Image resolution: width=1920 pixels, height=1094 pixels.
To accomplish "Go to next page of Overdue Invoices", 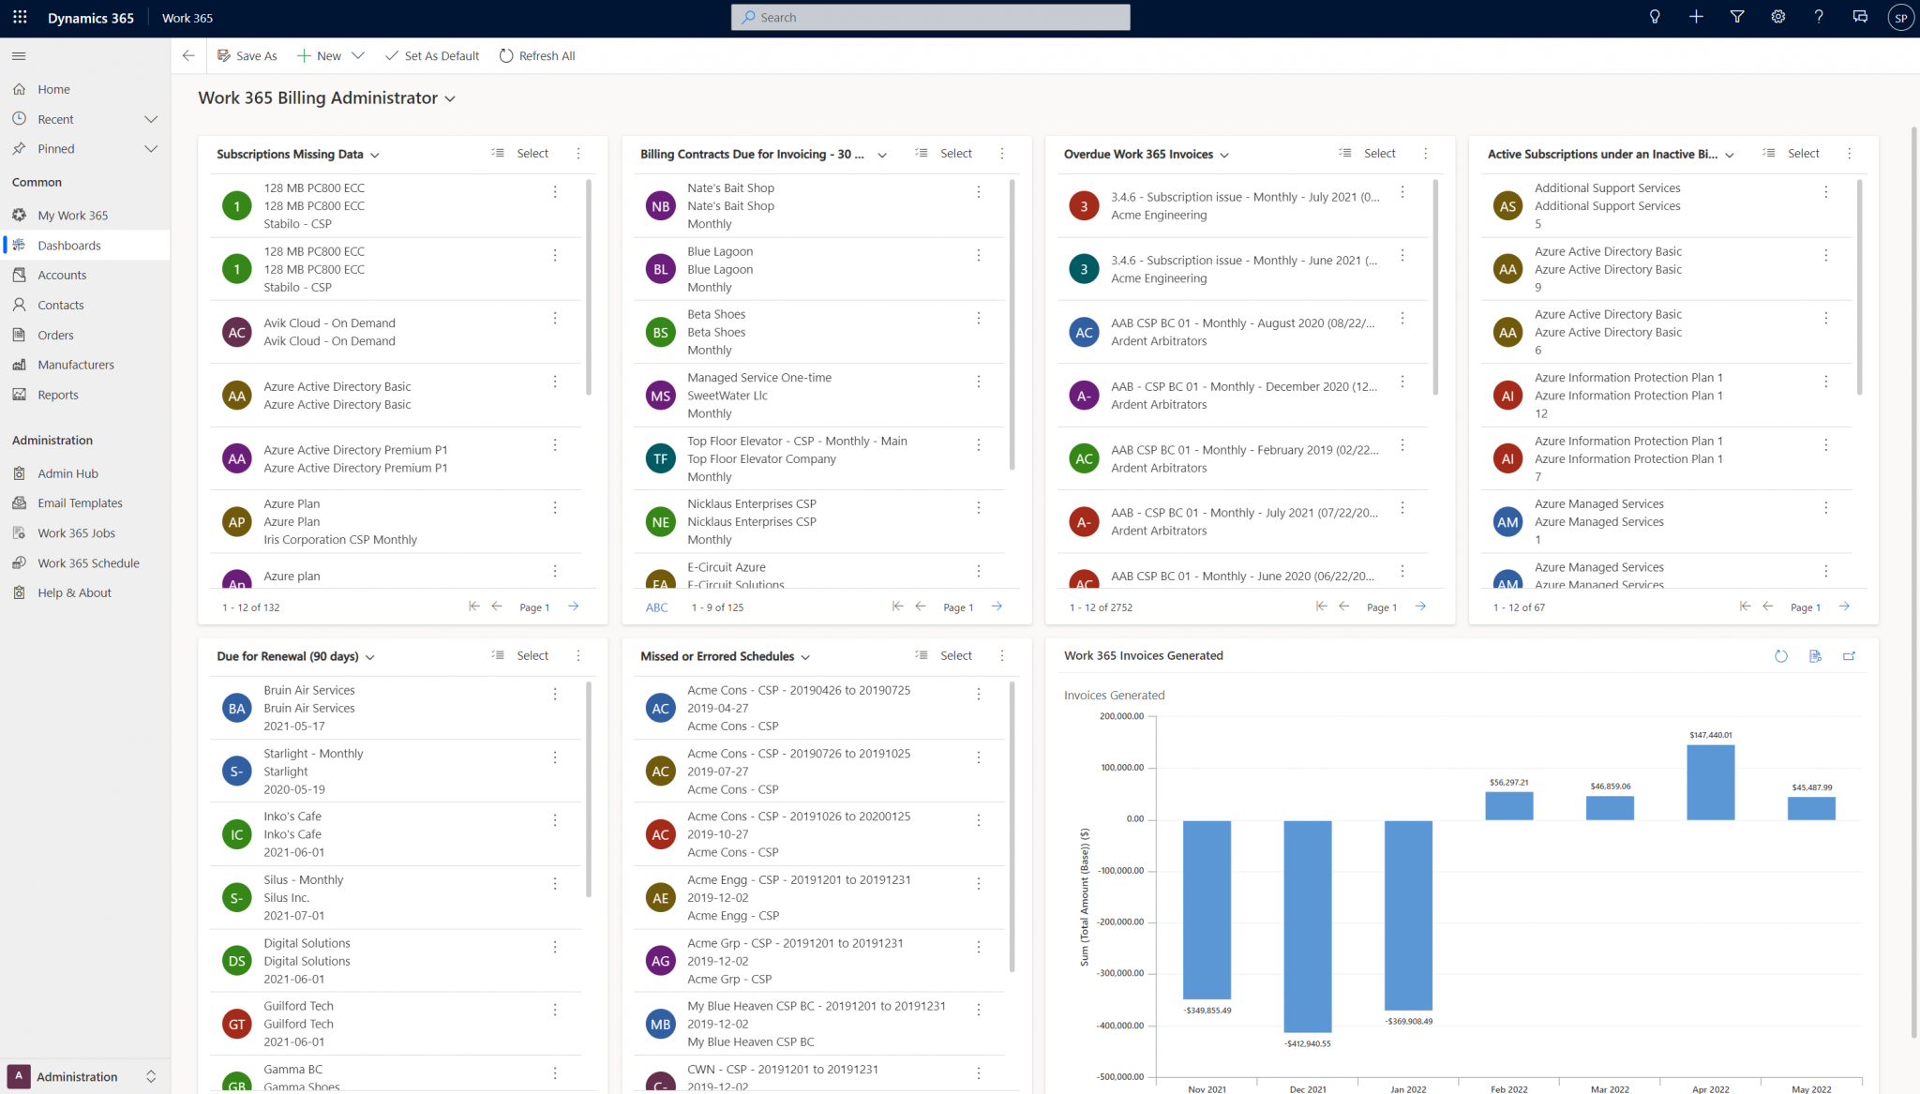I will tap(1420, 607).
